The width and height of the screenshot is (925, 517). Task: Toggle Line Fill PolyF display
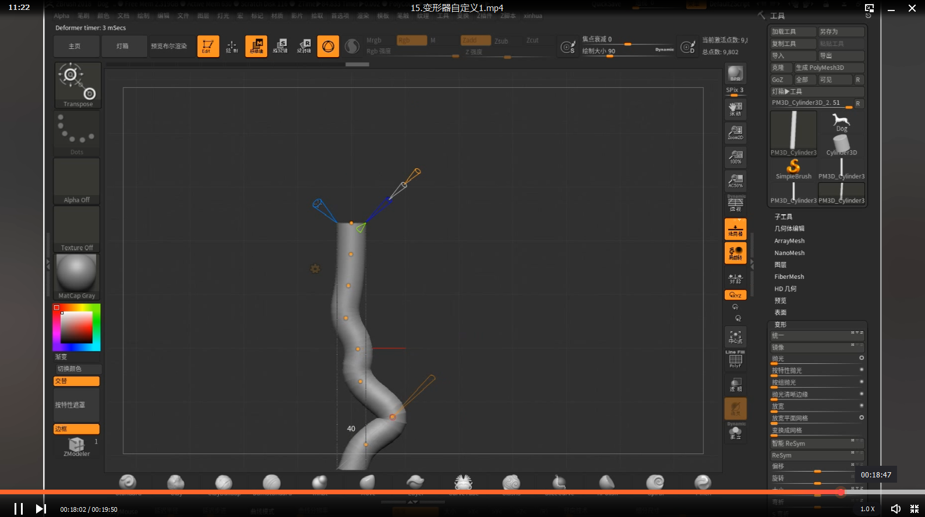click(x=735, y=360)
